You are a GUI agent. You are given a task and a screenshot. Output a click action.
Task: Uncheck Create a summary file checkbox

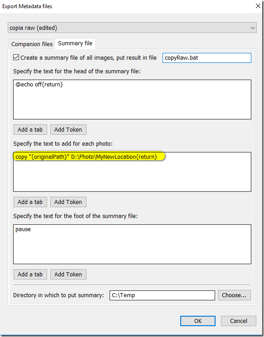(16, 57)
